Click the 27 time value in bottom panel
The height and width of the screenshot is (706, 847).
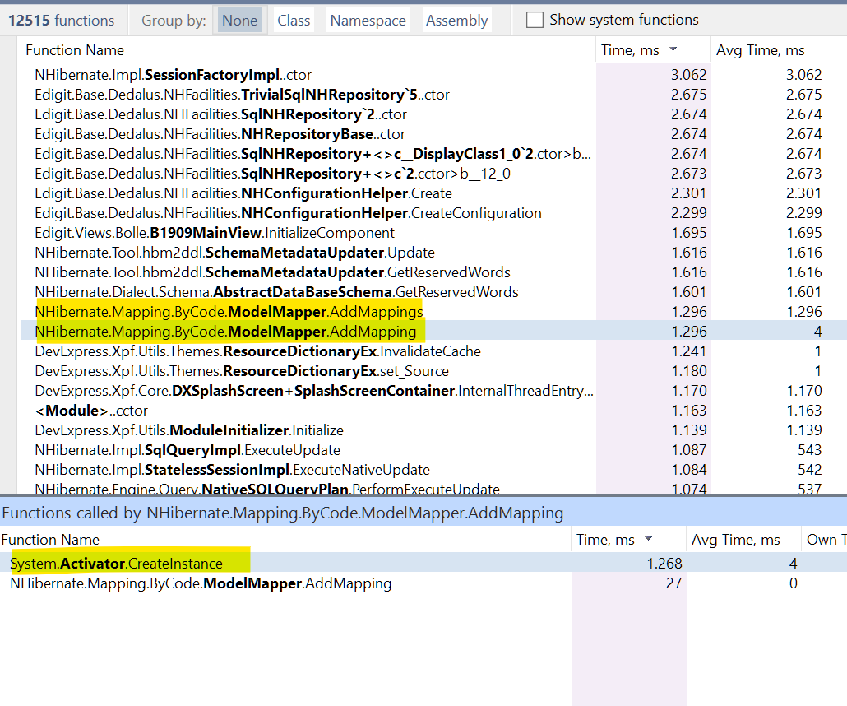point(673,583)
